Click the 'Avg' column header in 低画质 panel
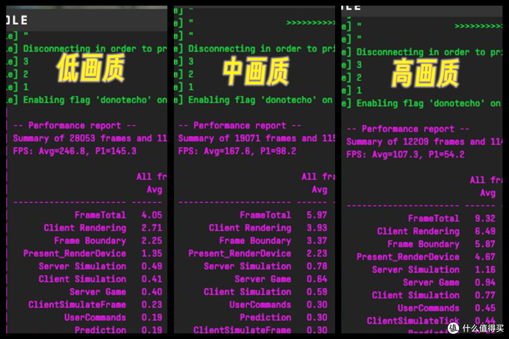The image size is (509, 339). pyautogui.click(x=155, y=190)
